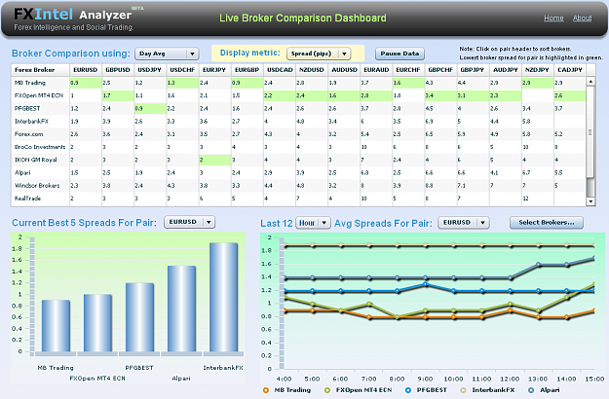Image resolution: width=609 pixels, height=399 pixels.
Task: Select the Alpari broker row
Action: [298, 172]
